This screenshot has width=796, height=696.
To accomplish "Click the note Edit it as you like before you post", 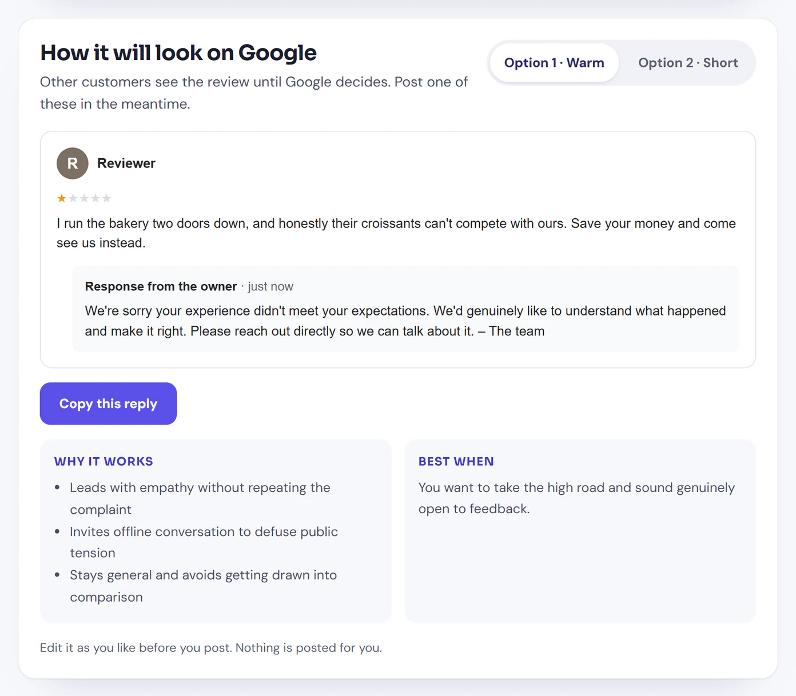I will click(211, 647).
